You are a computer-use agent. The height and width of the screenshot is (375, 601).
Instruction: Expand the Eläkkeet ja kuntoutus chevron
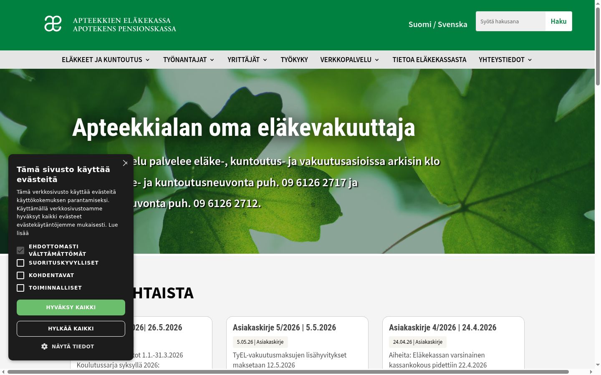click(x=147, y=60)
